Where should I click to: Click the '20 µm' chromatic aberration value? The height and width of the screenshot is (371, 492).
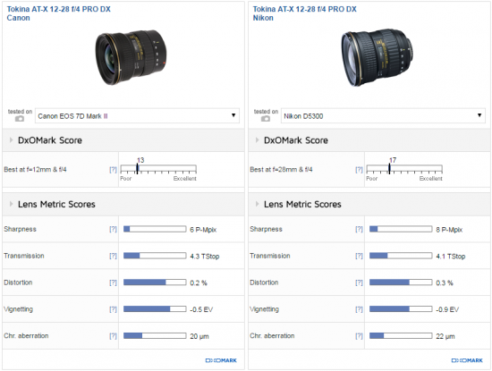199,336
